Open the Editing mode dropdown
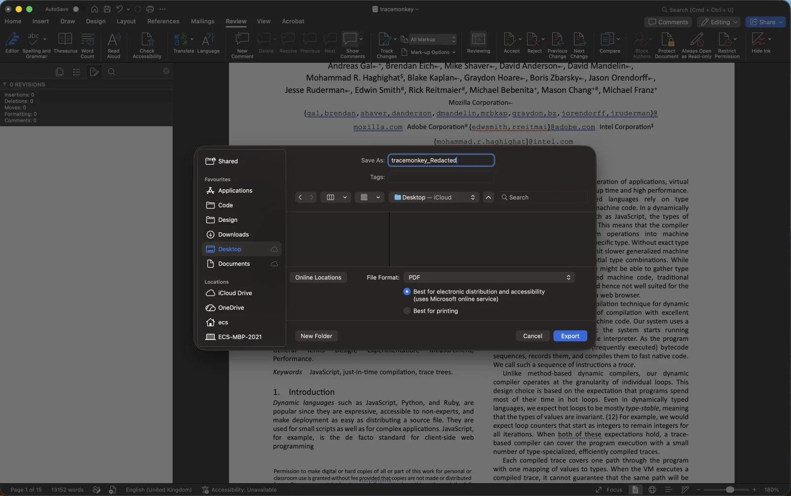The image size is (791, 496). [718, 22]
